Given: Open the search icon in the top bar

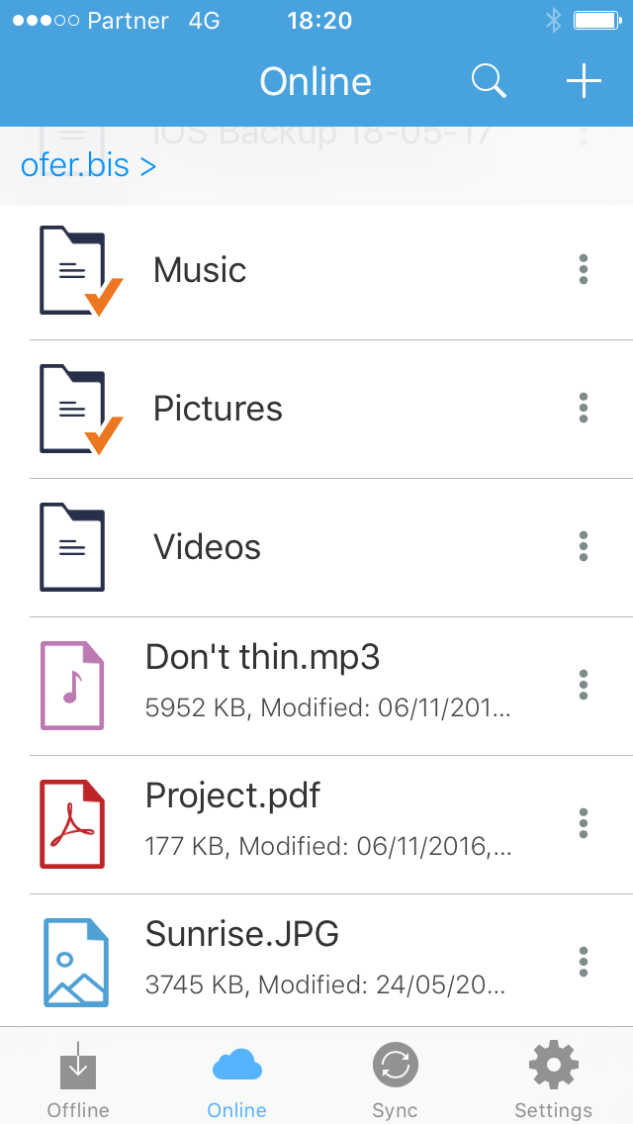Looking at the screenshot, I should coord(489,81).
